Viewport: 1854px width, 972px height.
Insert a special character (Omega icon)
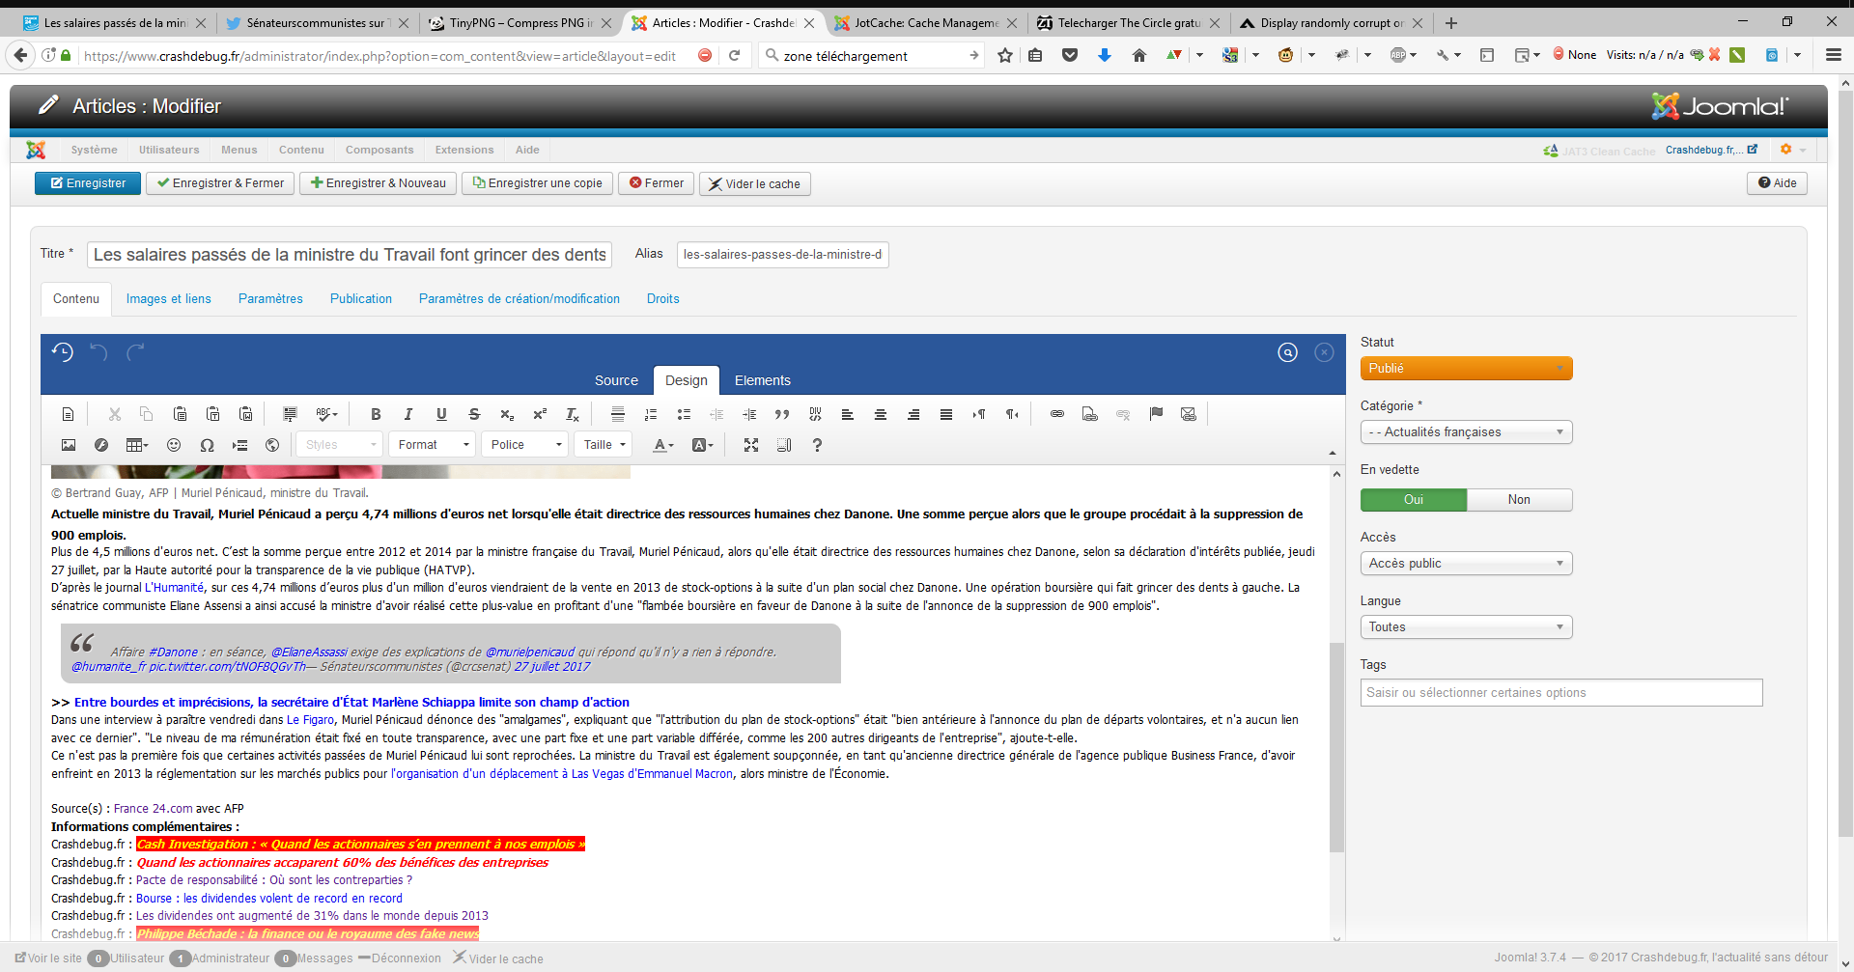[207, 445]
